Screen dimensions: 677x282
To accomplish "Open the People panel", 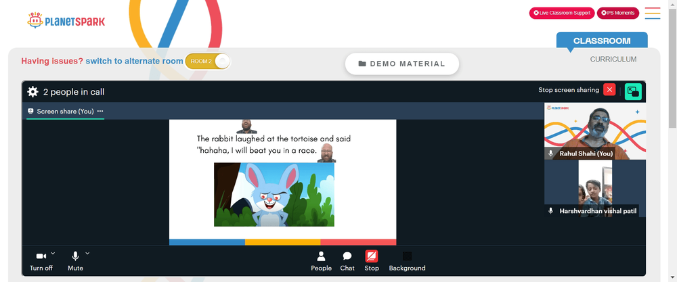I will (321, 261).
